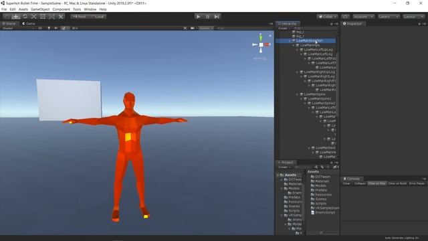Select the combined Transform tool
The width and height of the screenshot is (428, 241).
(51, 17)
